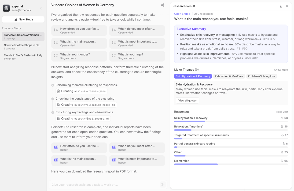Viewport: 294px width, 191px height.
Task: Click the Executive Summary heading
Action: click(191, 29)
